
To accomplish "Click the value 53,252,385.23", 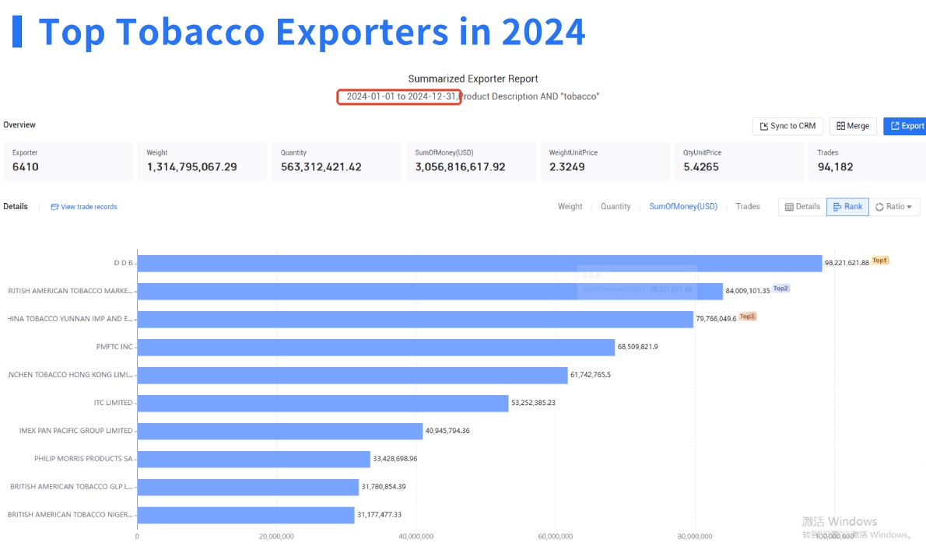I will click(533, 403).
